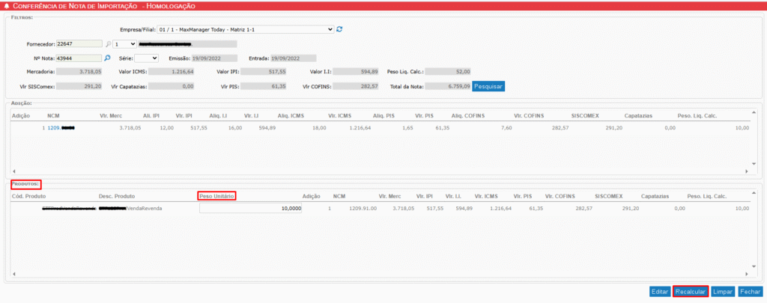The width and height of the screenshot is (767, 303).
Task: Click the Fechar button
Action: [750, 292]
